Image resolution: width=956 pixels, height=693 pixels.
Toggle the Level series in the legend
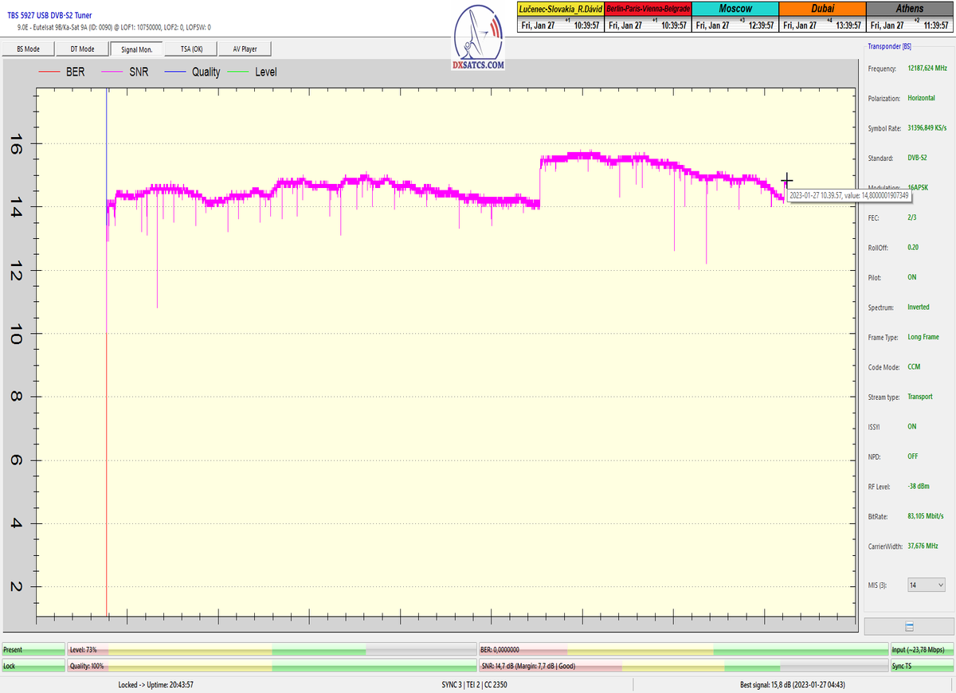(265, 72)
